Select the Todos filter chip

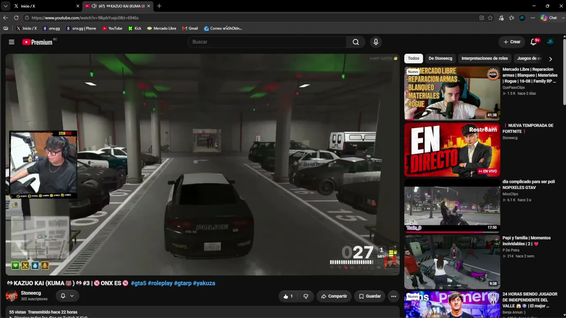coord(413,58)
